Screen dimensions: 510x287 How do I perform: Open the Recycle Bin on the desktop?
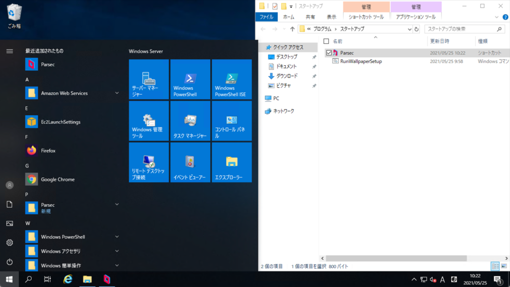[x=14, y=16]
